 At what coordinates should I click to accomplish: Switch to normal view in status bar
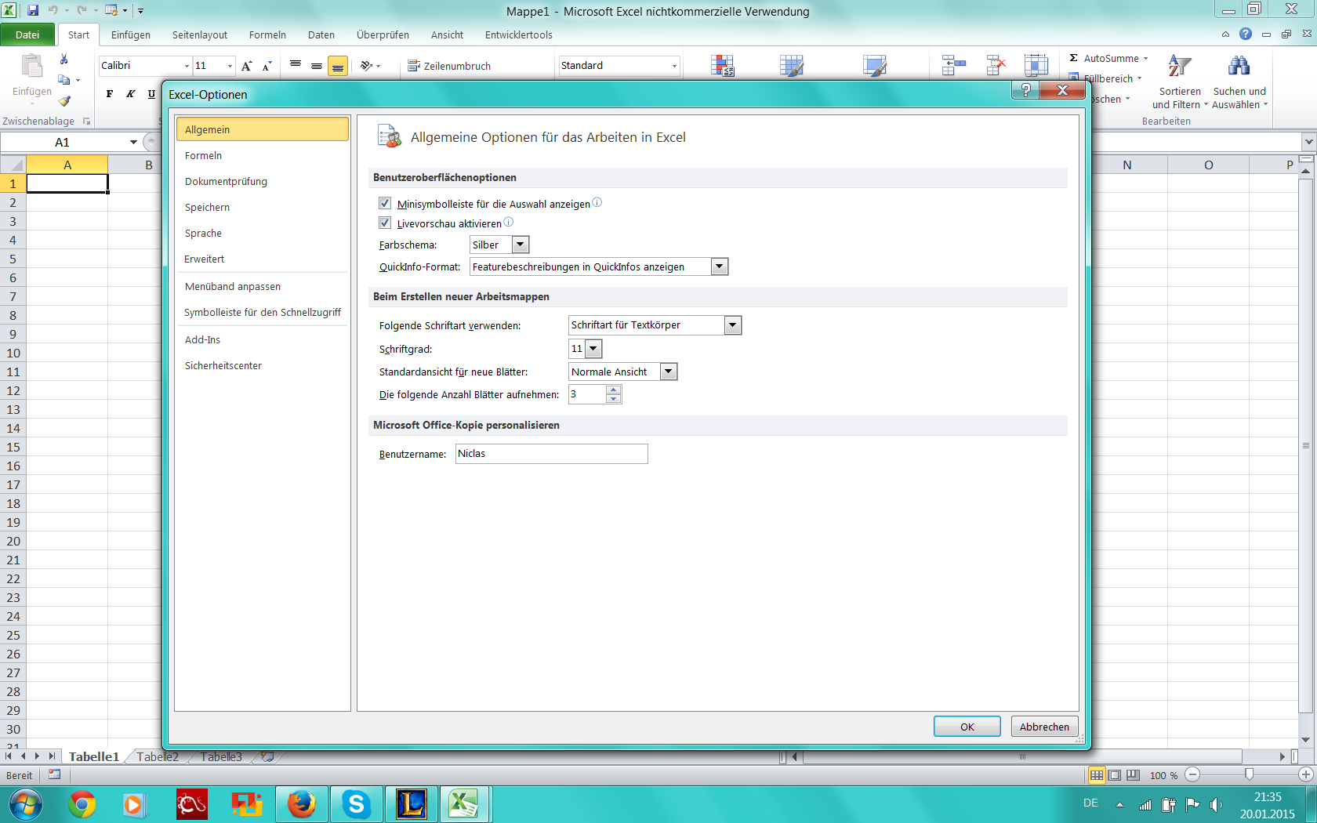(x=1097, y=775)
